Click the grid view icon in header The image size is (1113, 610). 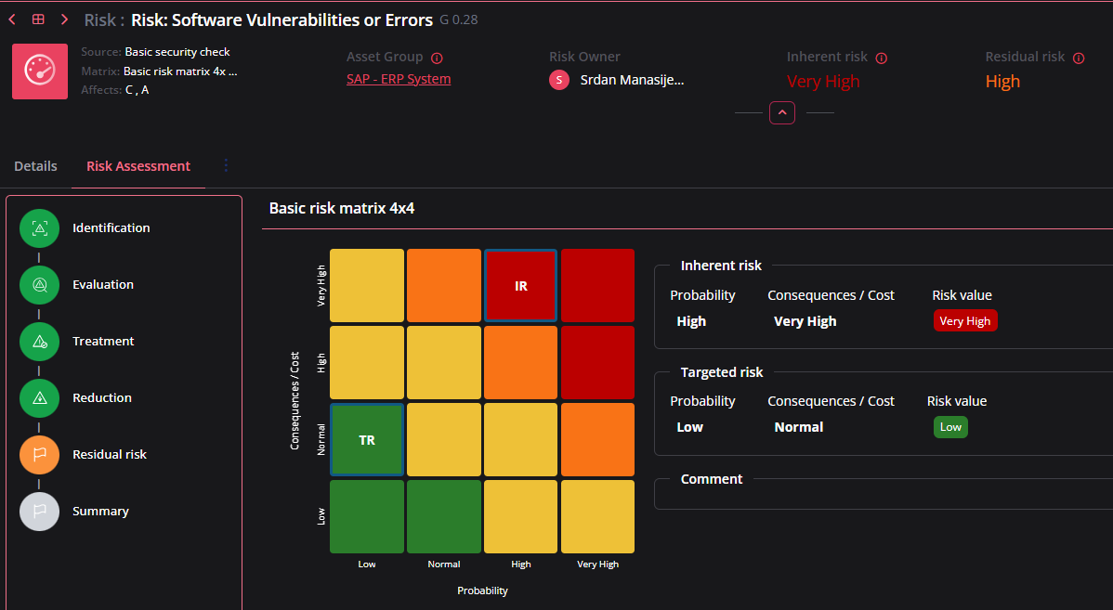click(x=38, y=19)
